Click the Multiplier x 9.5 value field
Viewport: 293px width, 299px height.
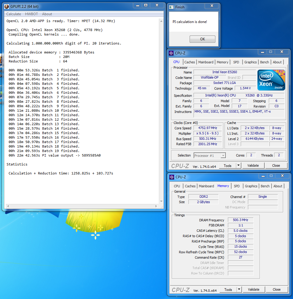[x=208, y=133]
